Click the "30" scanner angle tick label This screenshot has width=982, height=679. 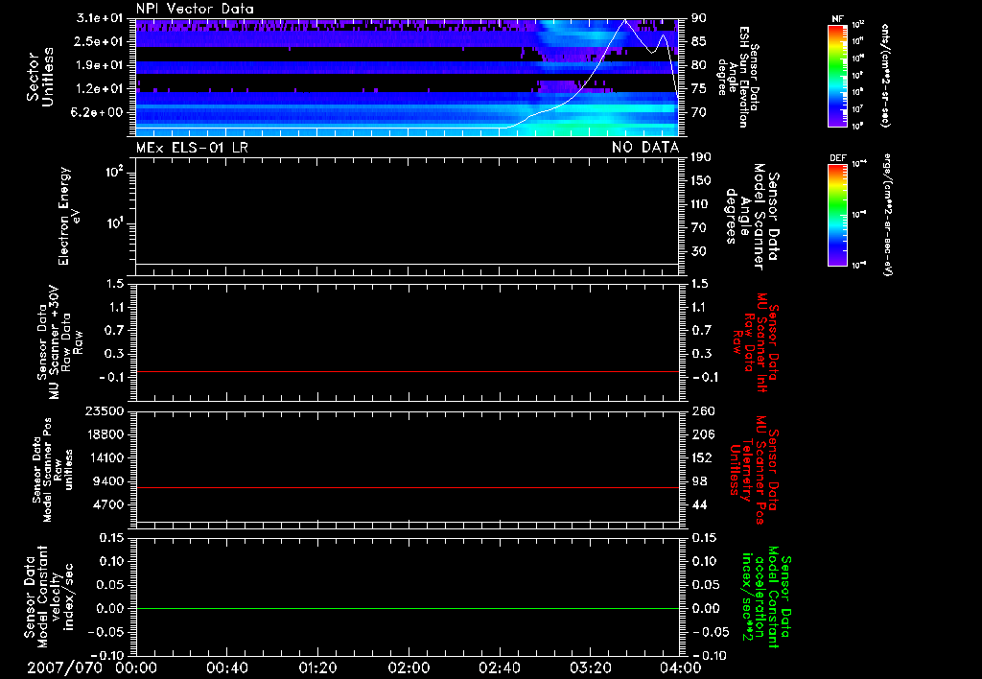point(699,251)
